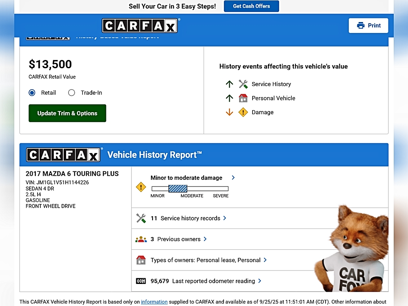The image size is (408, 306).
Task: Click the CARFAX logo in the header
Action: (x=140, y=26)
